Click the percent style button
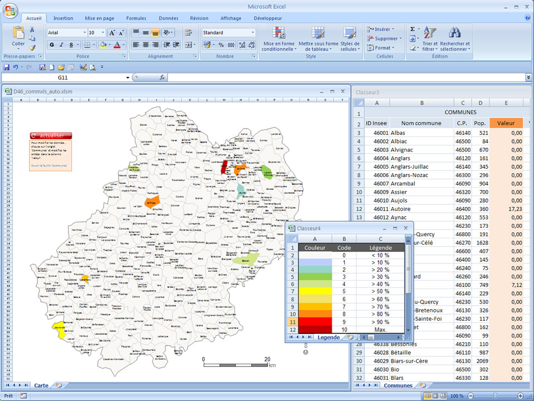This screenshot has width=534, height=401. 221,45
